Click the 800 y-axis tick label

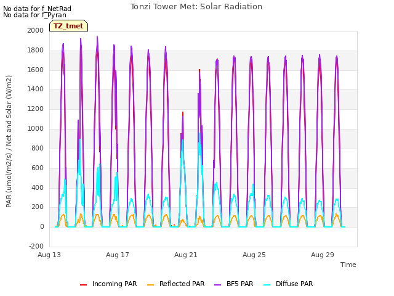point(38,148)
